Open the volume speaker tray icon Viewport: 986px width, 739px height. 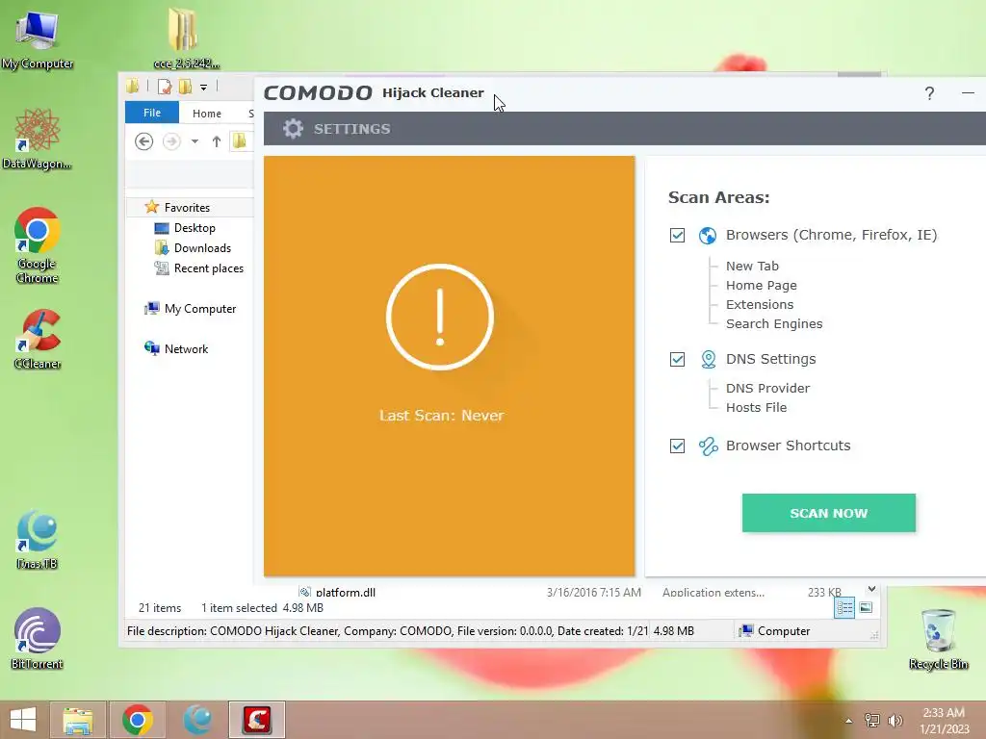(895, 721)
